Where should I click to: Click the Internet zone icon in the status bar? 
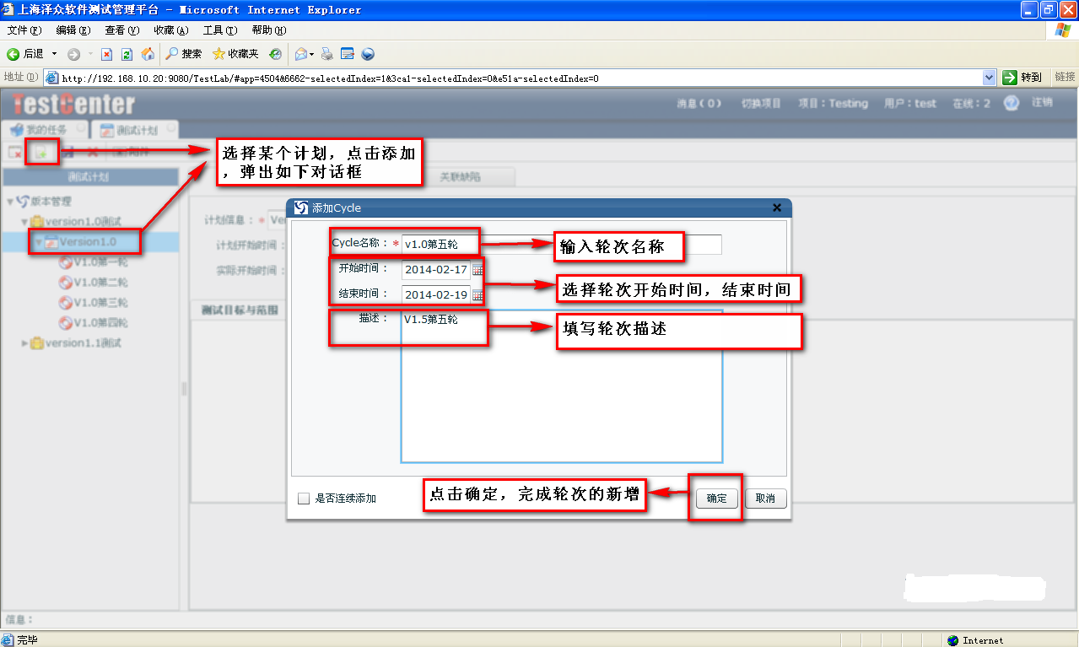[953, 640]
